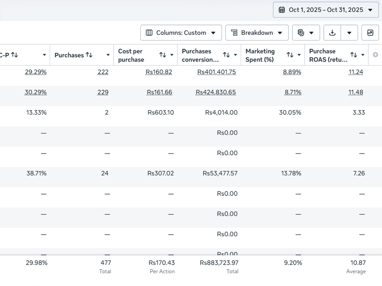Open the 8.71% marketing spent link
The width and height of the screenshot is (382, 286).
[x=293, y=92]
